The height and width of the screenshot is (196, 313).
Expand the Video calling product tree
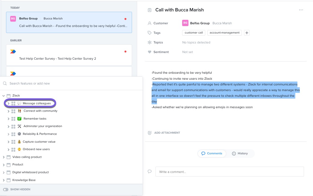(4, 157)
